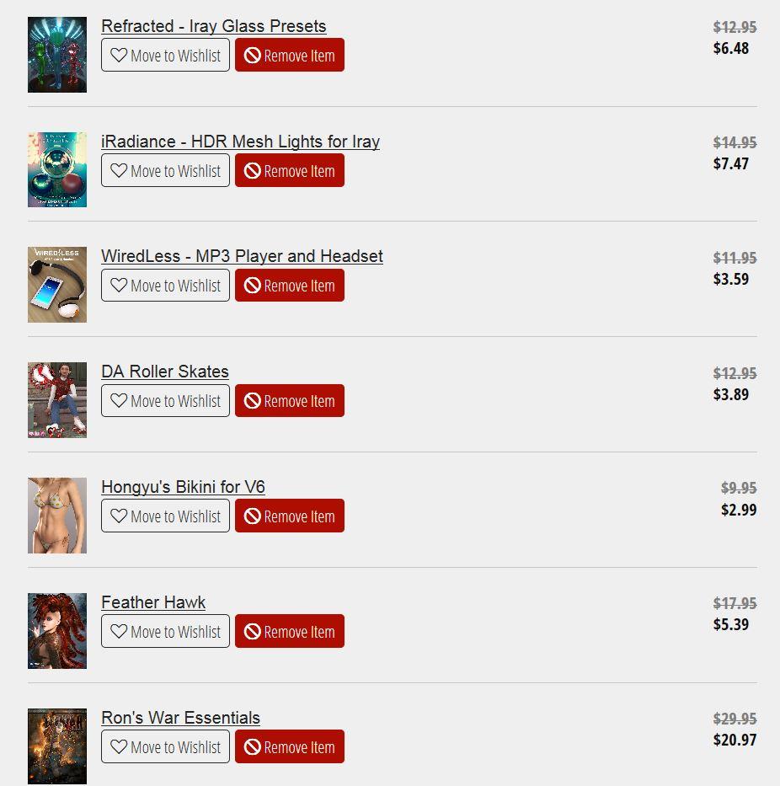This screenshot has width=780, height=786.
Task: Click remove circle icon for Feather Hawk
Action: point(252,631)
